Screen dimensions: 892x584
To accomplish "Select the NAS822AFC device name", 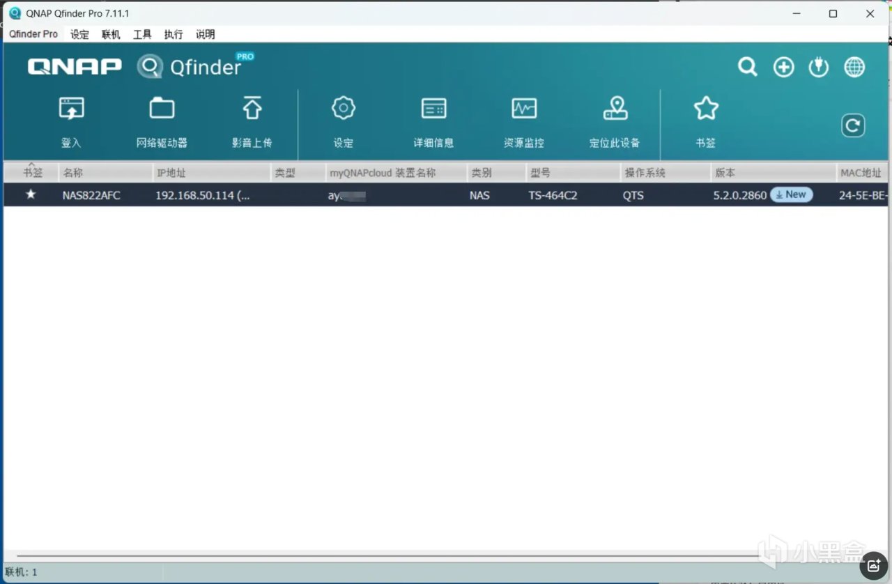I will 91,195.
